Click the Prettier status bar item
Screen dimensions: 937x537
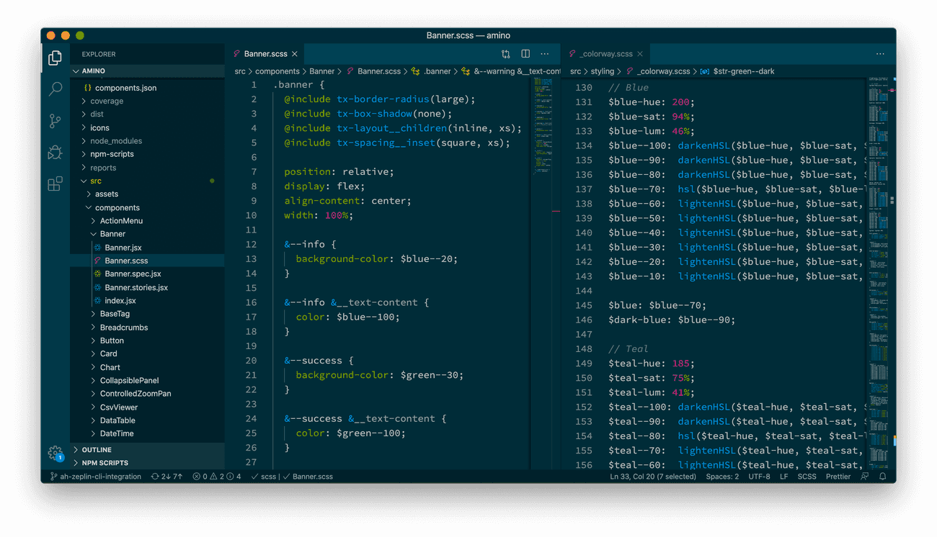pyautogui.click(x=838, y=477)
